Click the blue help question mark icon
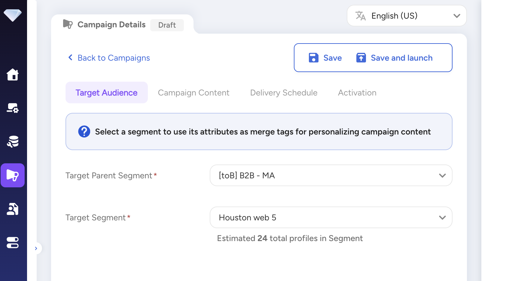The image size is (509, 281). tap(84, 131)
